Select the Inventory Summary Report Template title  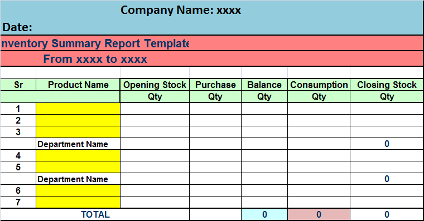(95, 43)
